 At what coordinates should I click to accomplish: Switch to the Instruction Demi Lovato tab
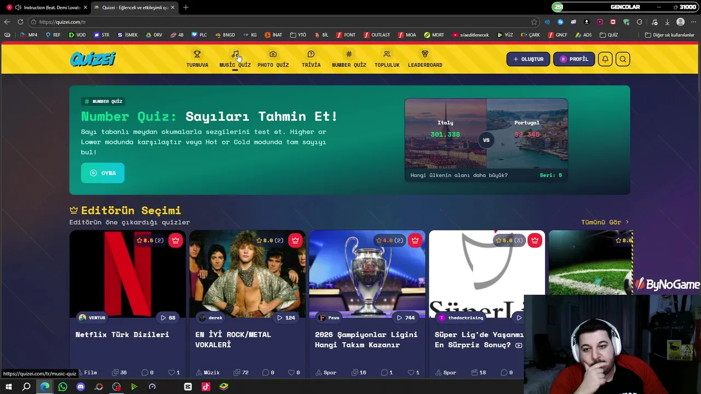pos(47,7)
